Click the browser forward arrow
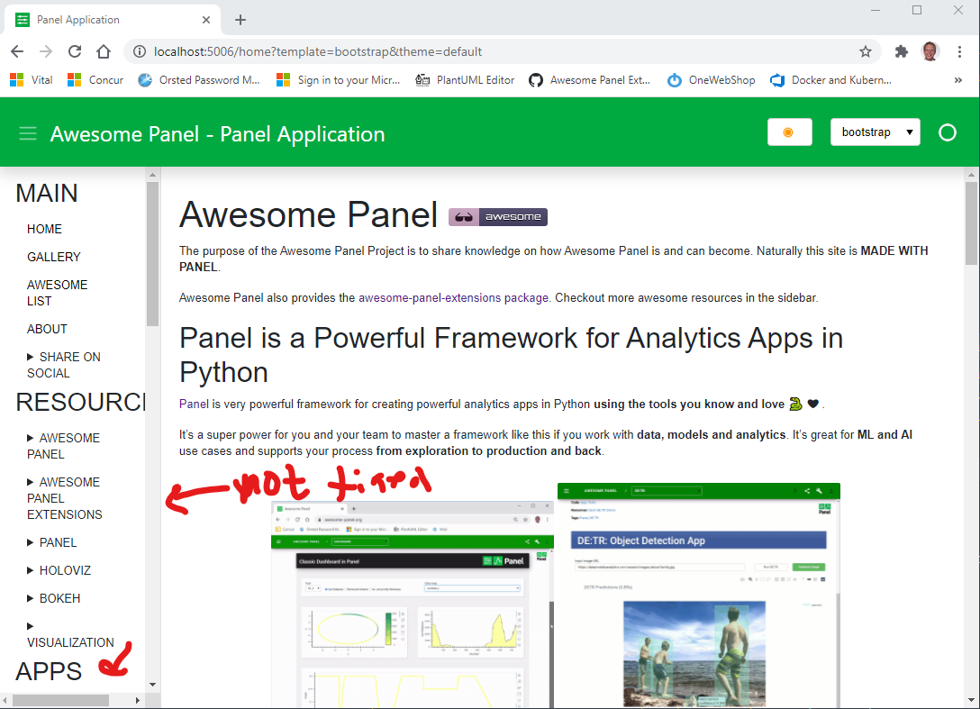Image resolution: width=980 pixels, height=709 pixels. coord(46,51)
